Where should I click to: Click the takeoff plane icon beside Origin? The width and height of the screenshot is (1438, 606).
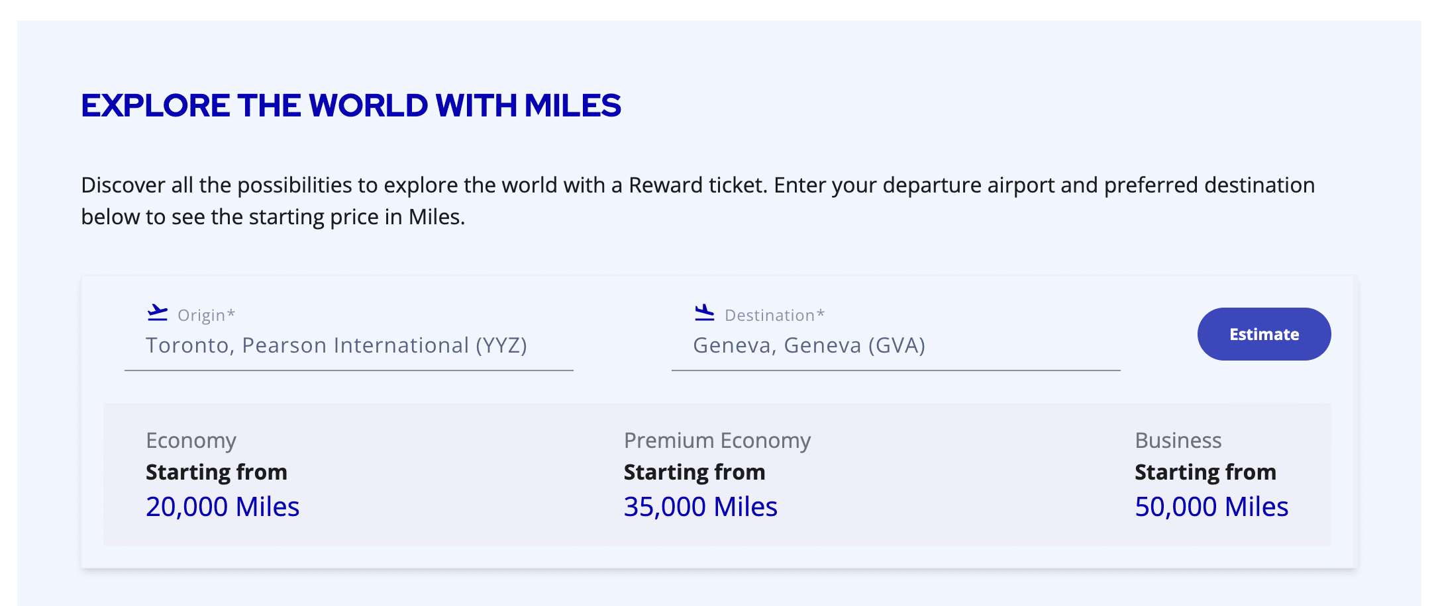[158, 313]
